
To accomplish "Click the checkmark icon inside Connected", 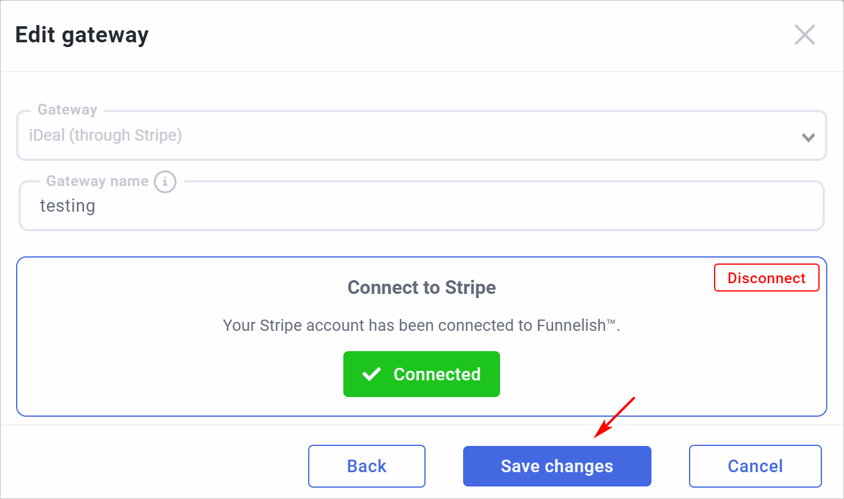I will tap(371, 374).
